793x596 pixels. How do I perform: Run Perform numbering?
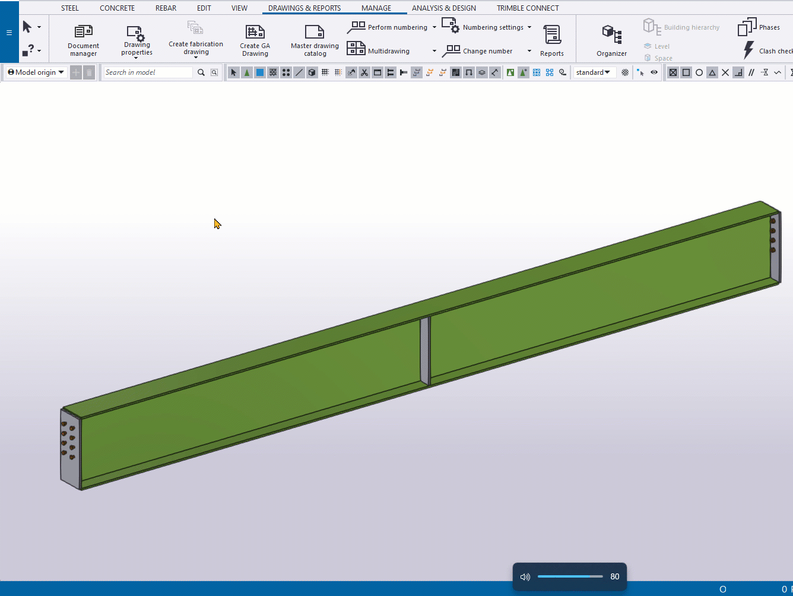pyautogui.click(x=388, y=27)
